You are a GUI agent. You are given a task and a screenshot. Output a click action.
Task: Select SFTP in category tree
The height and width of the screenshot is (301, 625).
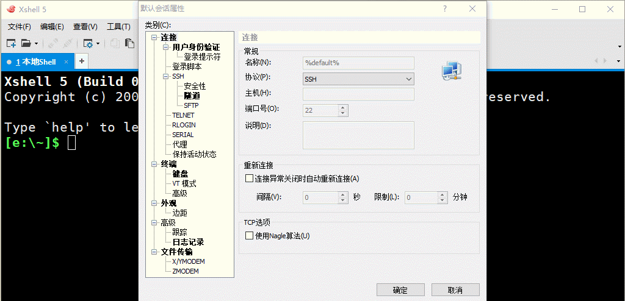click(x=191, y=105)
